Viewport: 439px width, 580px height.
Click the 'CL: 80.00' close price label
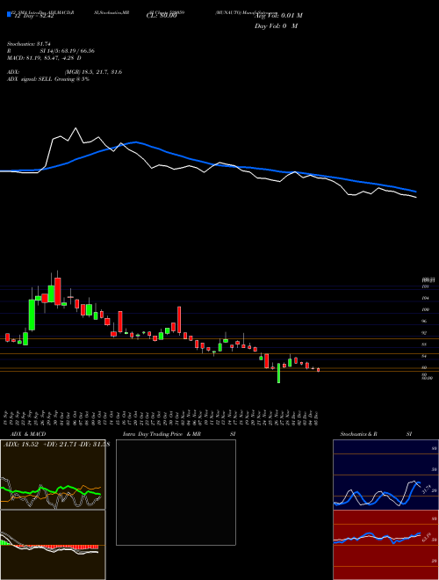coord(162,16)
